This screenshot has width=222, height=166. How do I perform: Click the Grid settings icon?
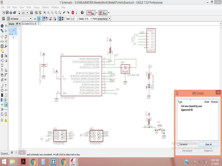tap(3, 19)
